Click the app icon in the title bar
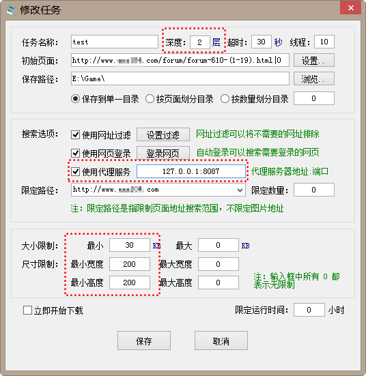This screenshot has width=366, height=376. (x=11, y=10)
